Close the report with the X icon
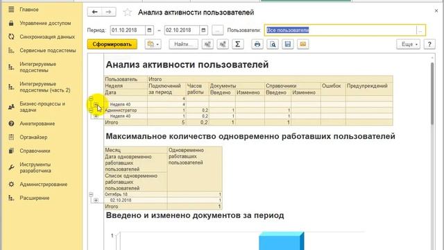 point(436,11)
